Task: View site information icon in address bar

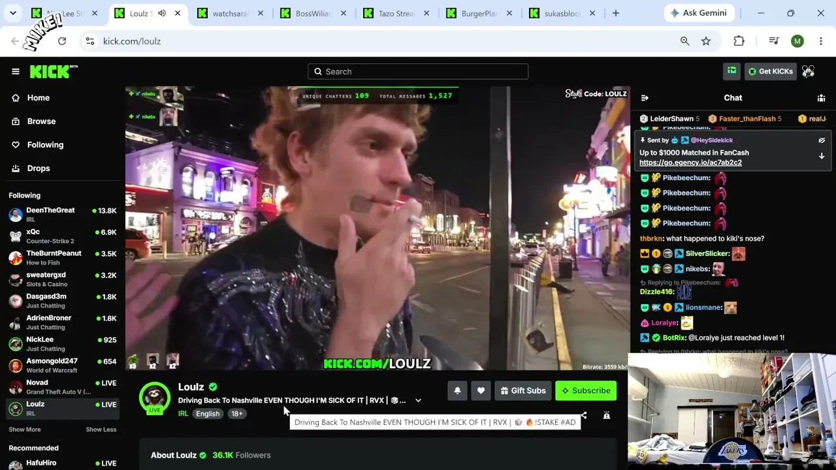Action: pyautogui.click(x=90, y=41)
